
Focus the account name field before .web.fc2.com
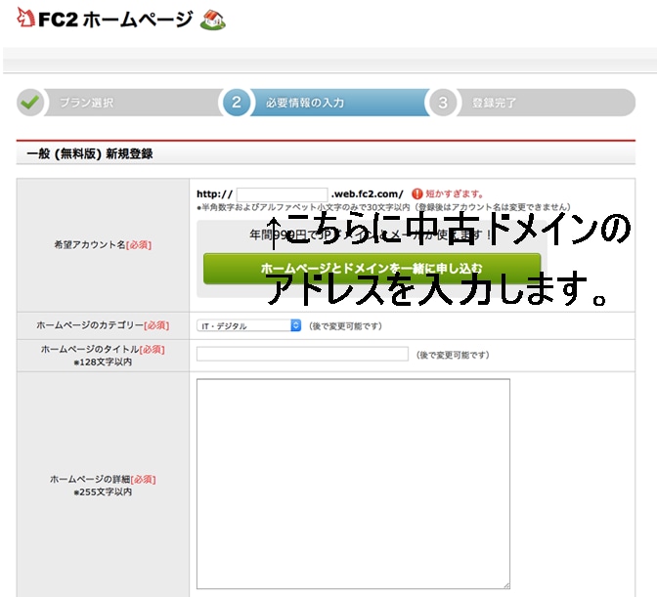pyautogui.click(x=282, y=194)
